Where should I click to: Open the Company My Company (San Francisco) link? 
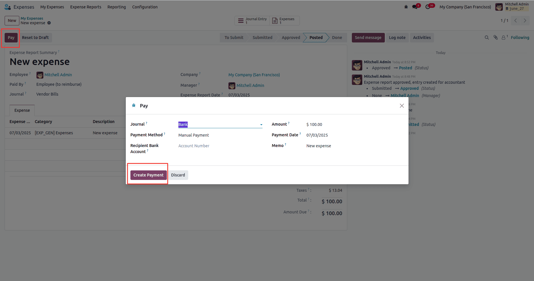pyautogui.click(x=254, y=75)
